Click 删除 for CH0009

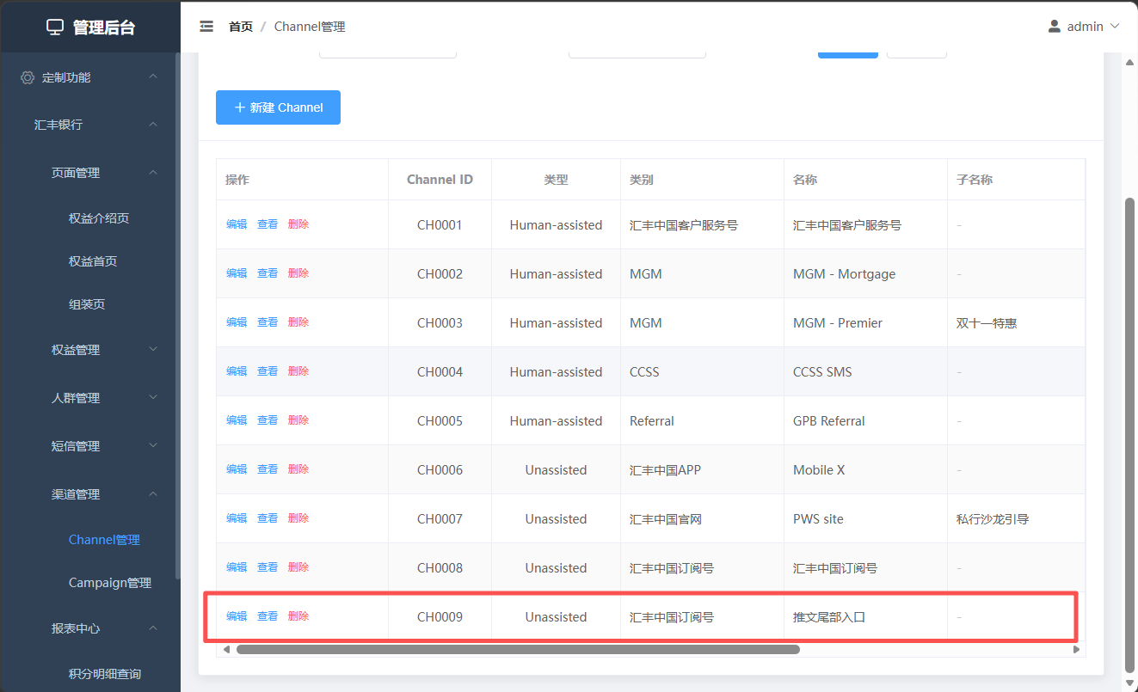point(298,616)
